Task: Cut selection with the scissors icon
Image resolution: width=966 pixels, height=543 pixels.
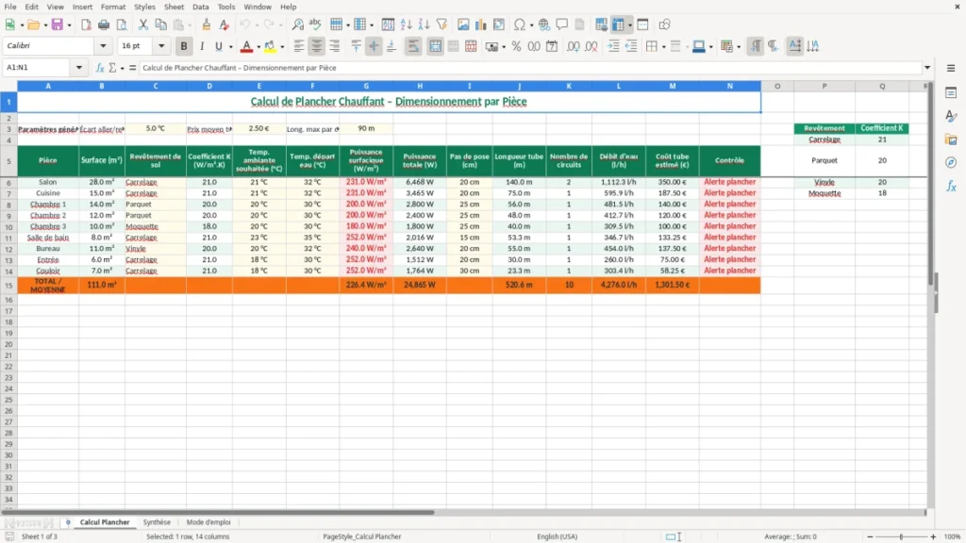Action: (x=143, y=25)
